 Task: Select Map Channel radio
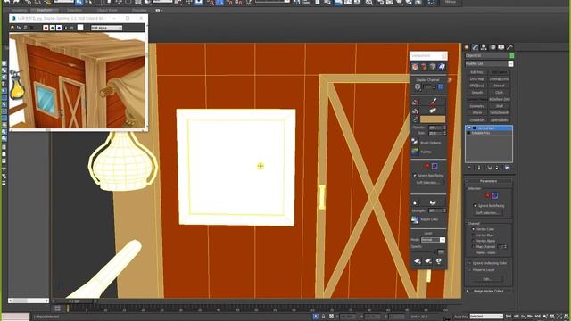point(474,247)
